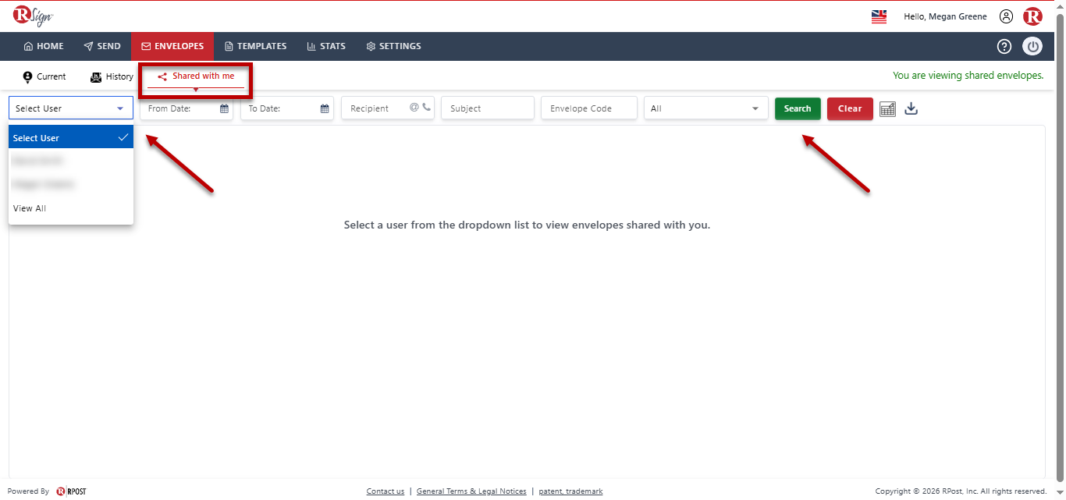The image size is (1066, 500).
Task: Click the red Clear button
Action: [850, 108]
